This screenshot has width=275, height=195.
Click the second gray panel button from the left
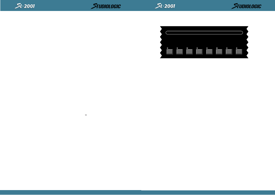179,52
